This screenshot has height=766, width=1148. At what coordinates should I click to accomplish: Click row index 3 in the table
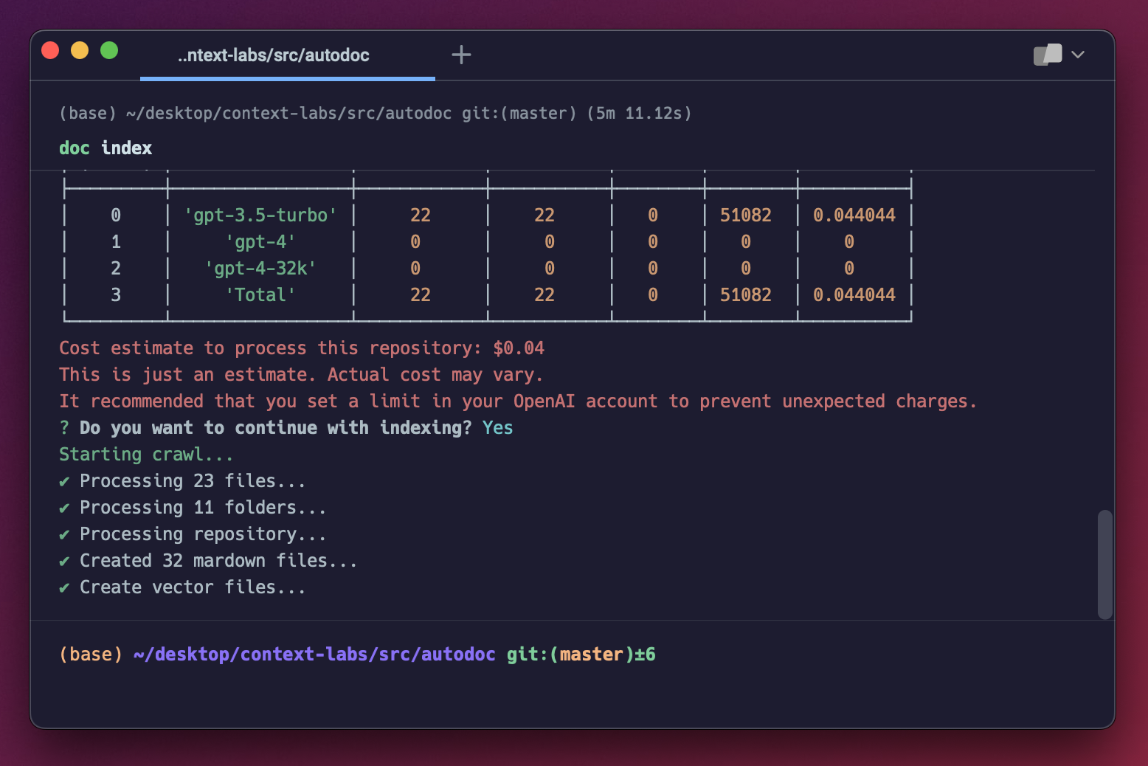[116, 295]
